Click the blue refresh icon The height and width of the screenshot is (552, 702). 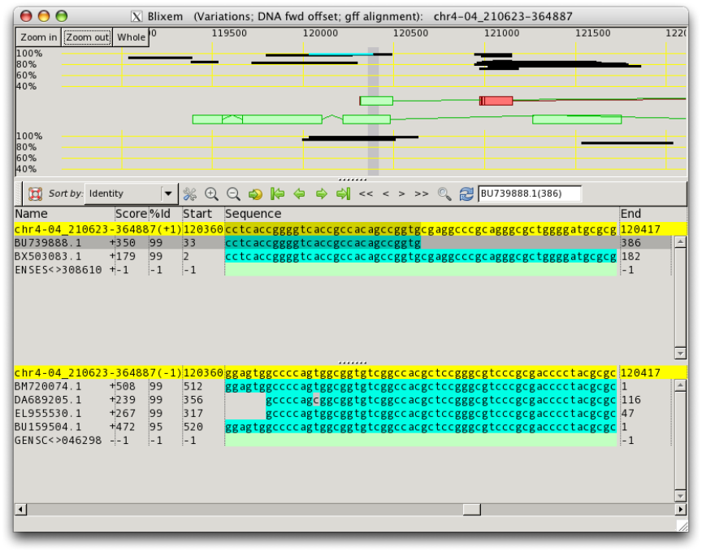click(466, 194)
